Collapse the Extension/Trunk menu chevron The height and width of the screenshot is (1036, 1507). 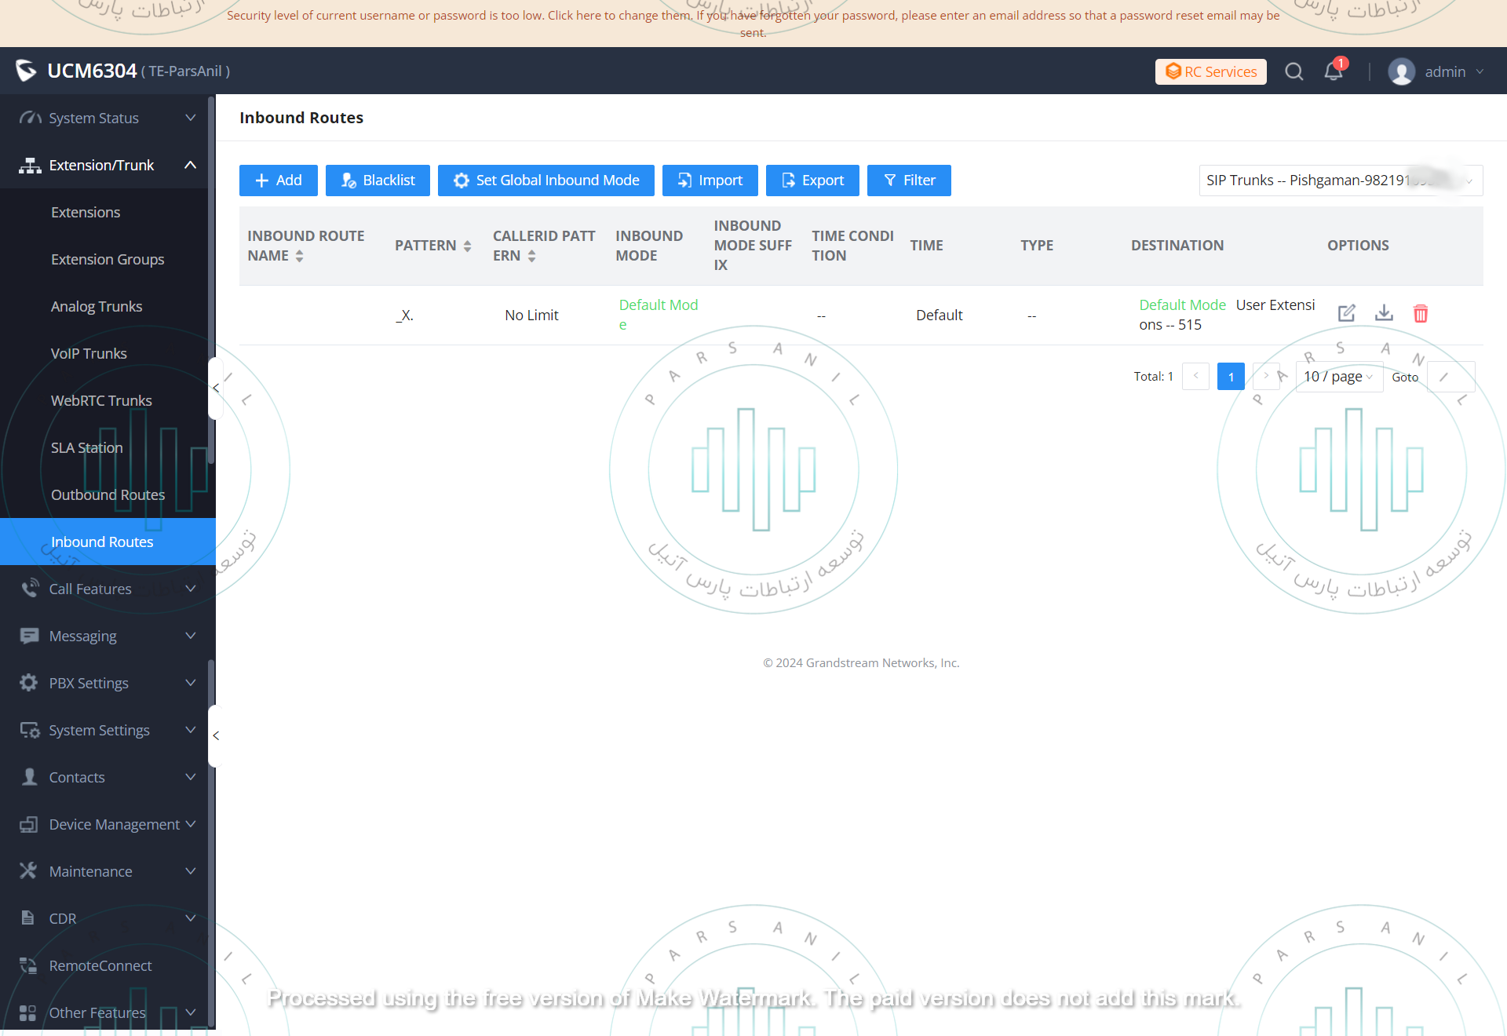click(190, 165)
